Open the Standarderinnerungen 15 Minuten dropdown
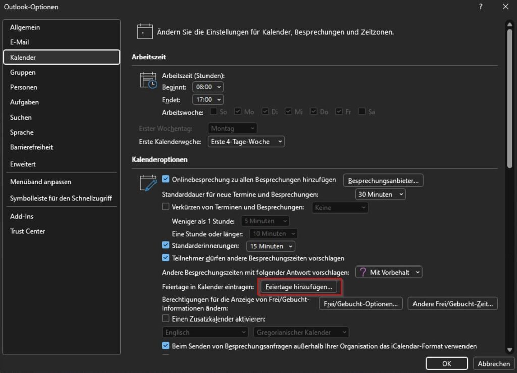The height and width of the screenshot is (373, 517). pyautogui.click(x=271, y=246)
